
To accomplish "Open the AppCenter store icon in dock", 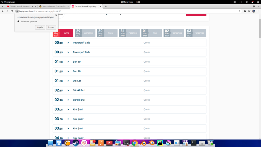I will pos(185,143).
